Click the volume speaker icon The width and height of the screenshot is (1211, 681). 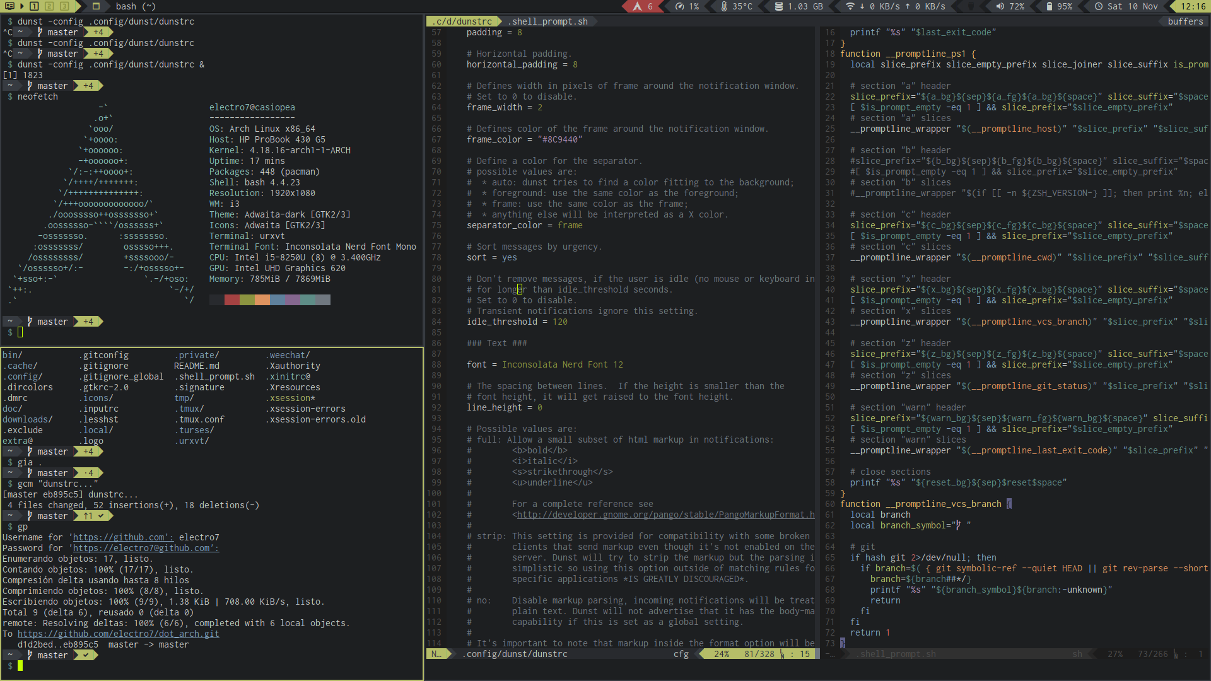click(1000, 6)
